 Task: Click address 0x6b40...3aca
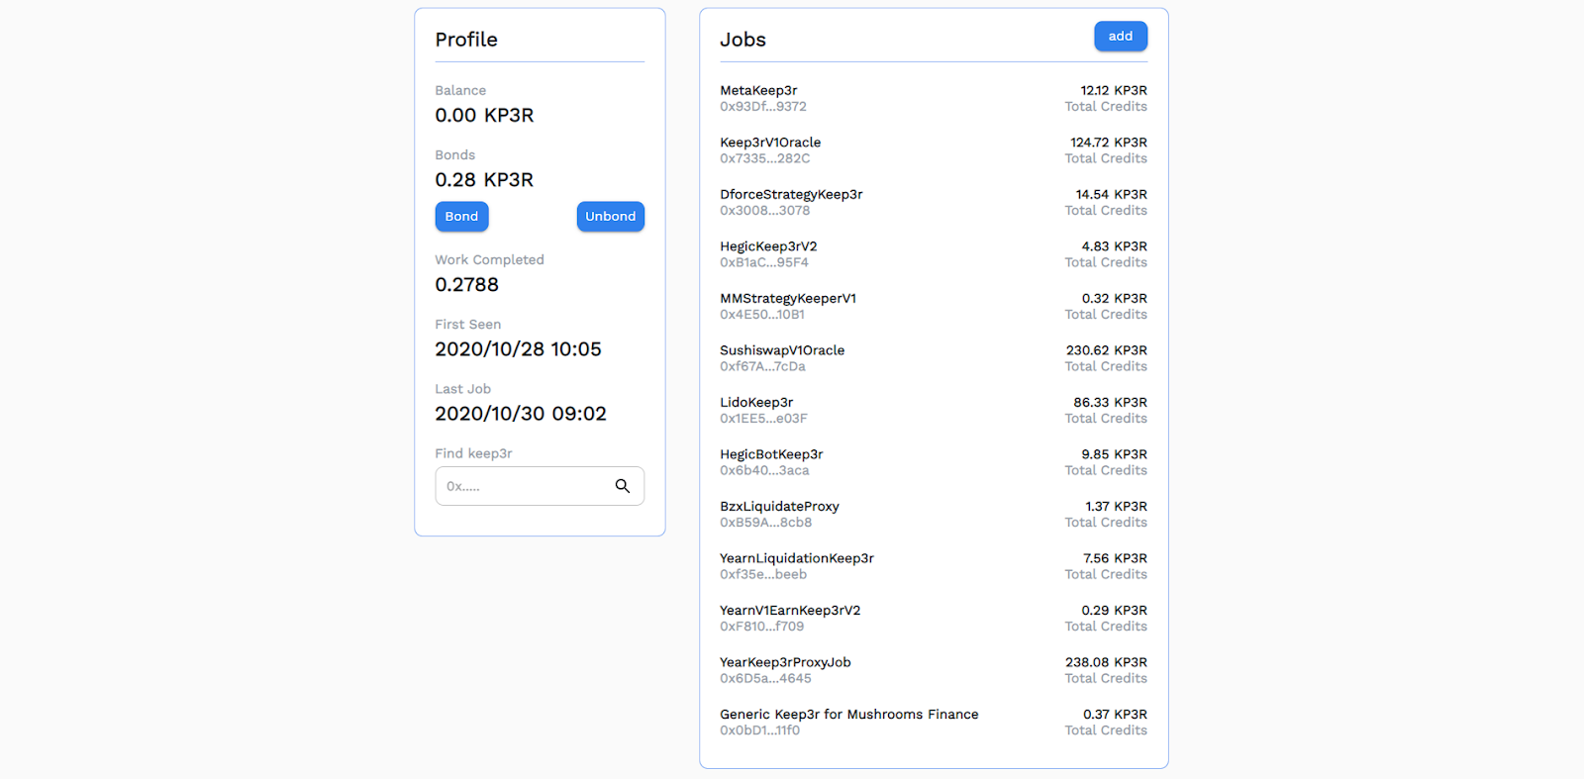click(764, 470)
